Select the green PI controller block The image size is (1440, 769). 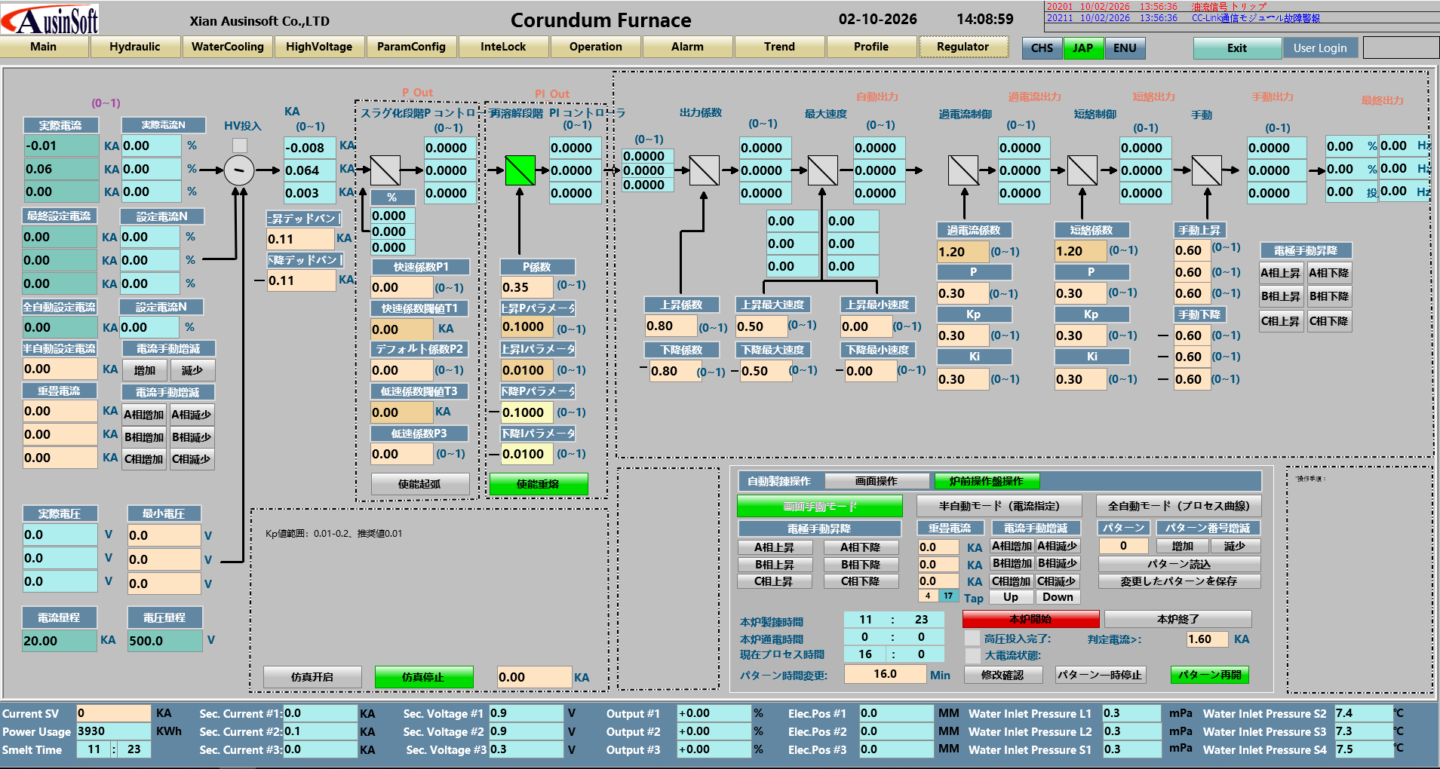(520, 170)
